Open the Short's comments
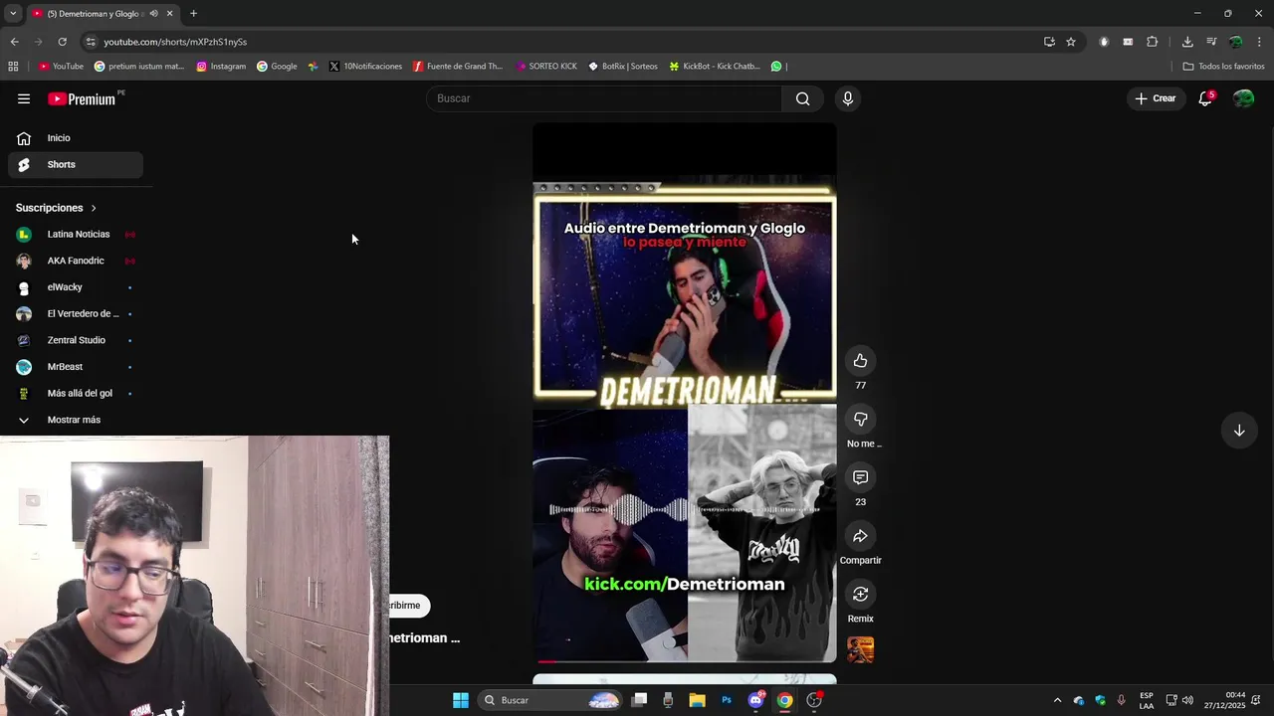The image size is (1274, 716). point(860,477)
